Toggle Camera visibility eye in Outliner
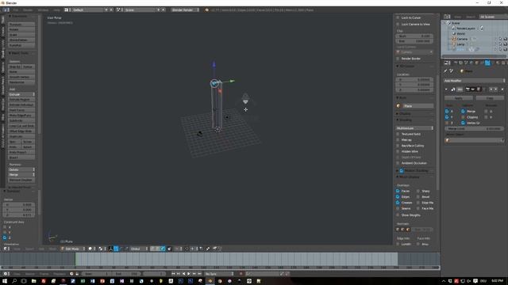508x285 pixels. (x=495, y=39)
